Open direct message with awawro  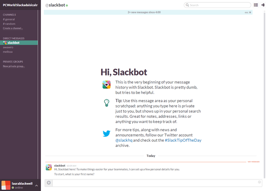8,47
